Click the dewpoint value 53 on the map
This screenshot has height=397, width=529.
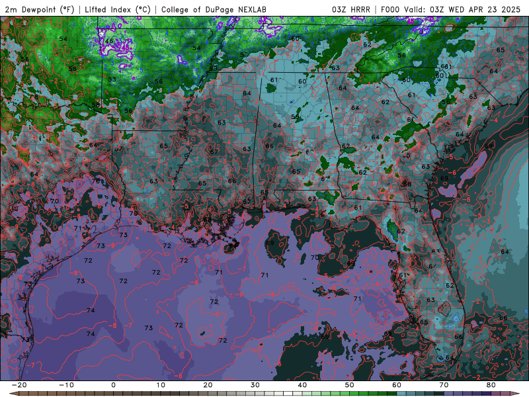tap(112, 79)
